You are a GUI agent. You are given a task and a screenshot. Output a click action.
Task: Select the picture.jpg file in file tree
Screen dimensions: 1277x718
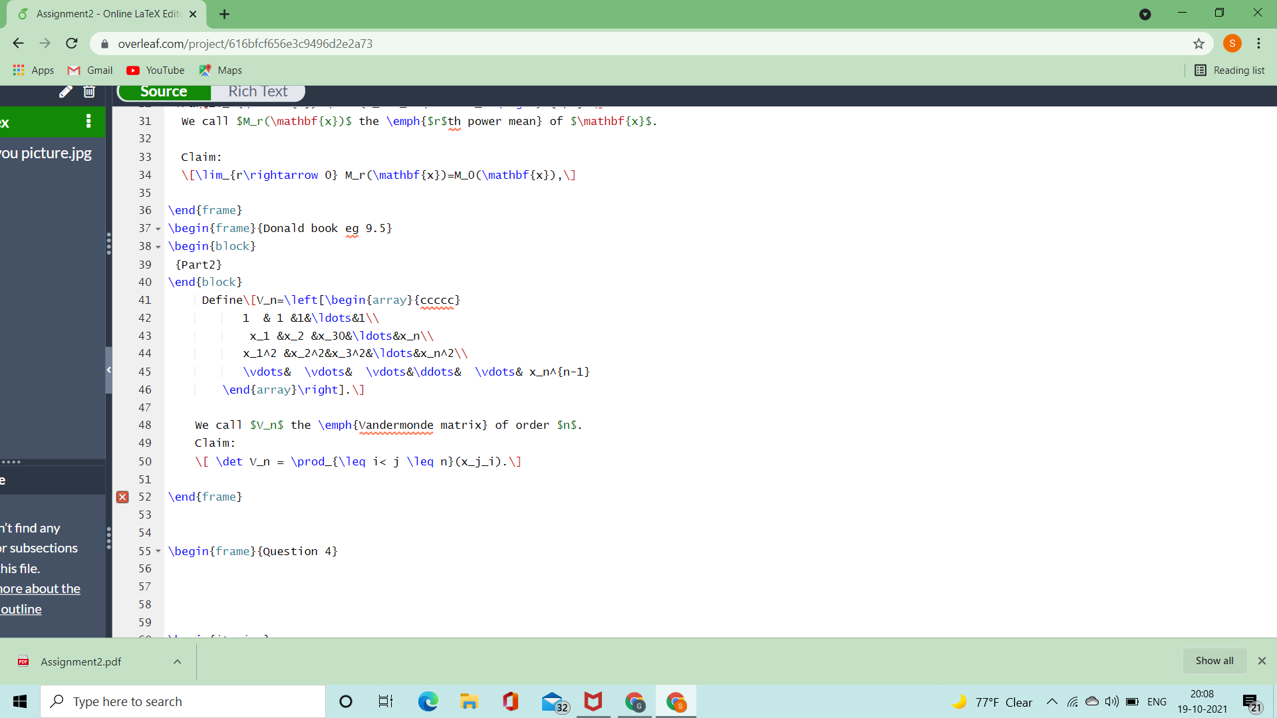click(47, 153)
